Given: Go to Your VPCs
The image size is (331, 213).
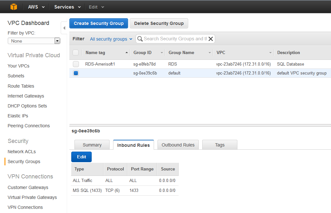Looking at the screenshot, I should coord(19,66).
